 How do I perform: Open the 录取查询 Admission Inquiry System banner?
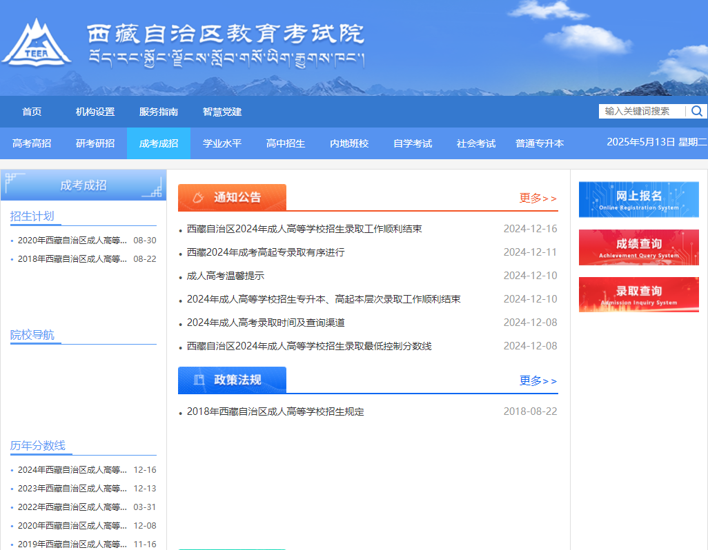[x=638, y=294]
